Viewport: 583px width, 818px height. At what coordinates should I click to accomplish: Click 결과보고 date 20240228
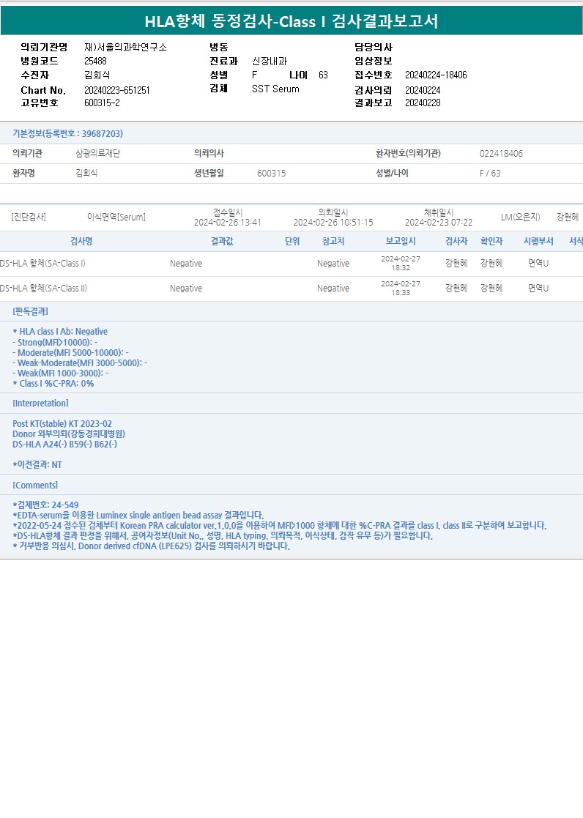point(423,103)
